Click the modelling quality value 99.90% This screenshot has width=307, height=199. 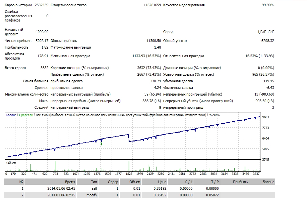[x=268, y=5]
